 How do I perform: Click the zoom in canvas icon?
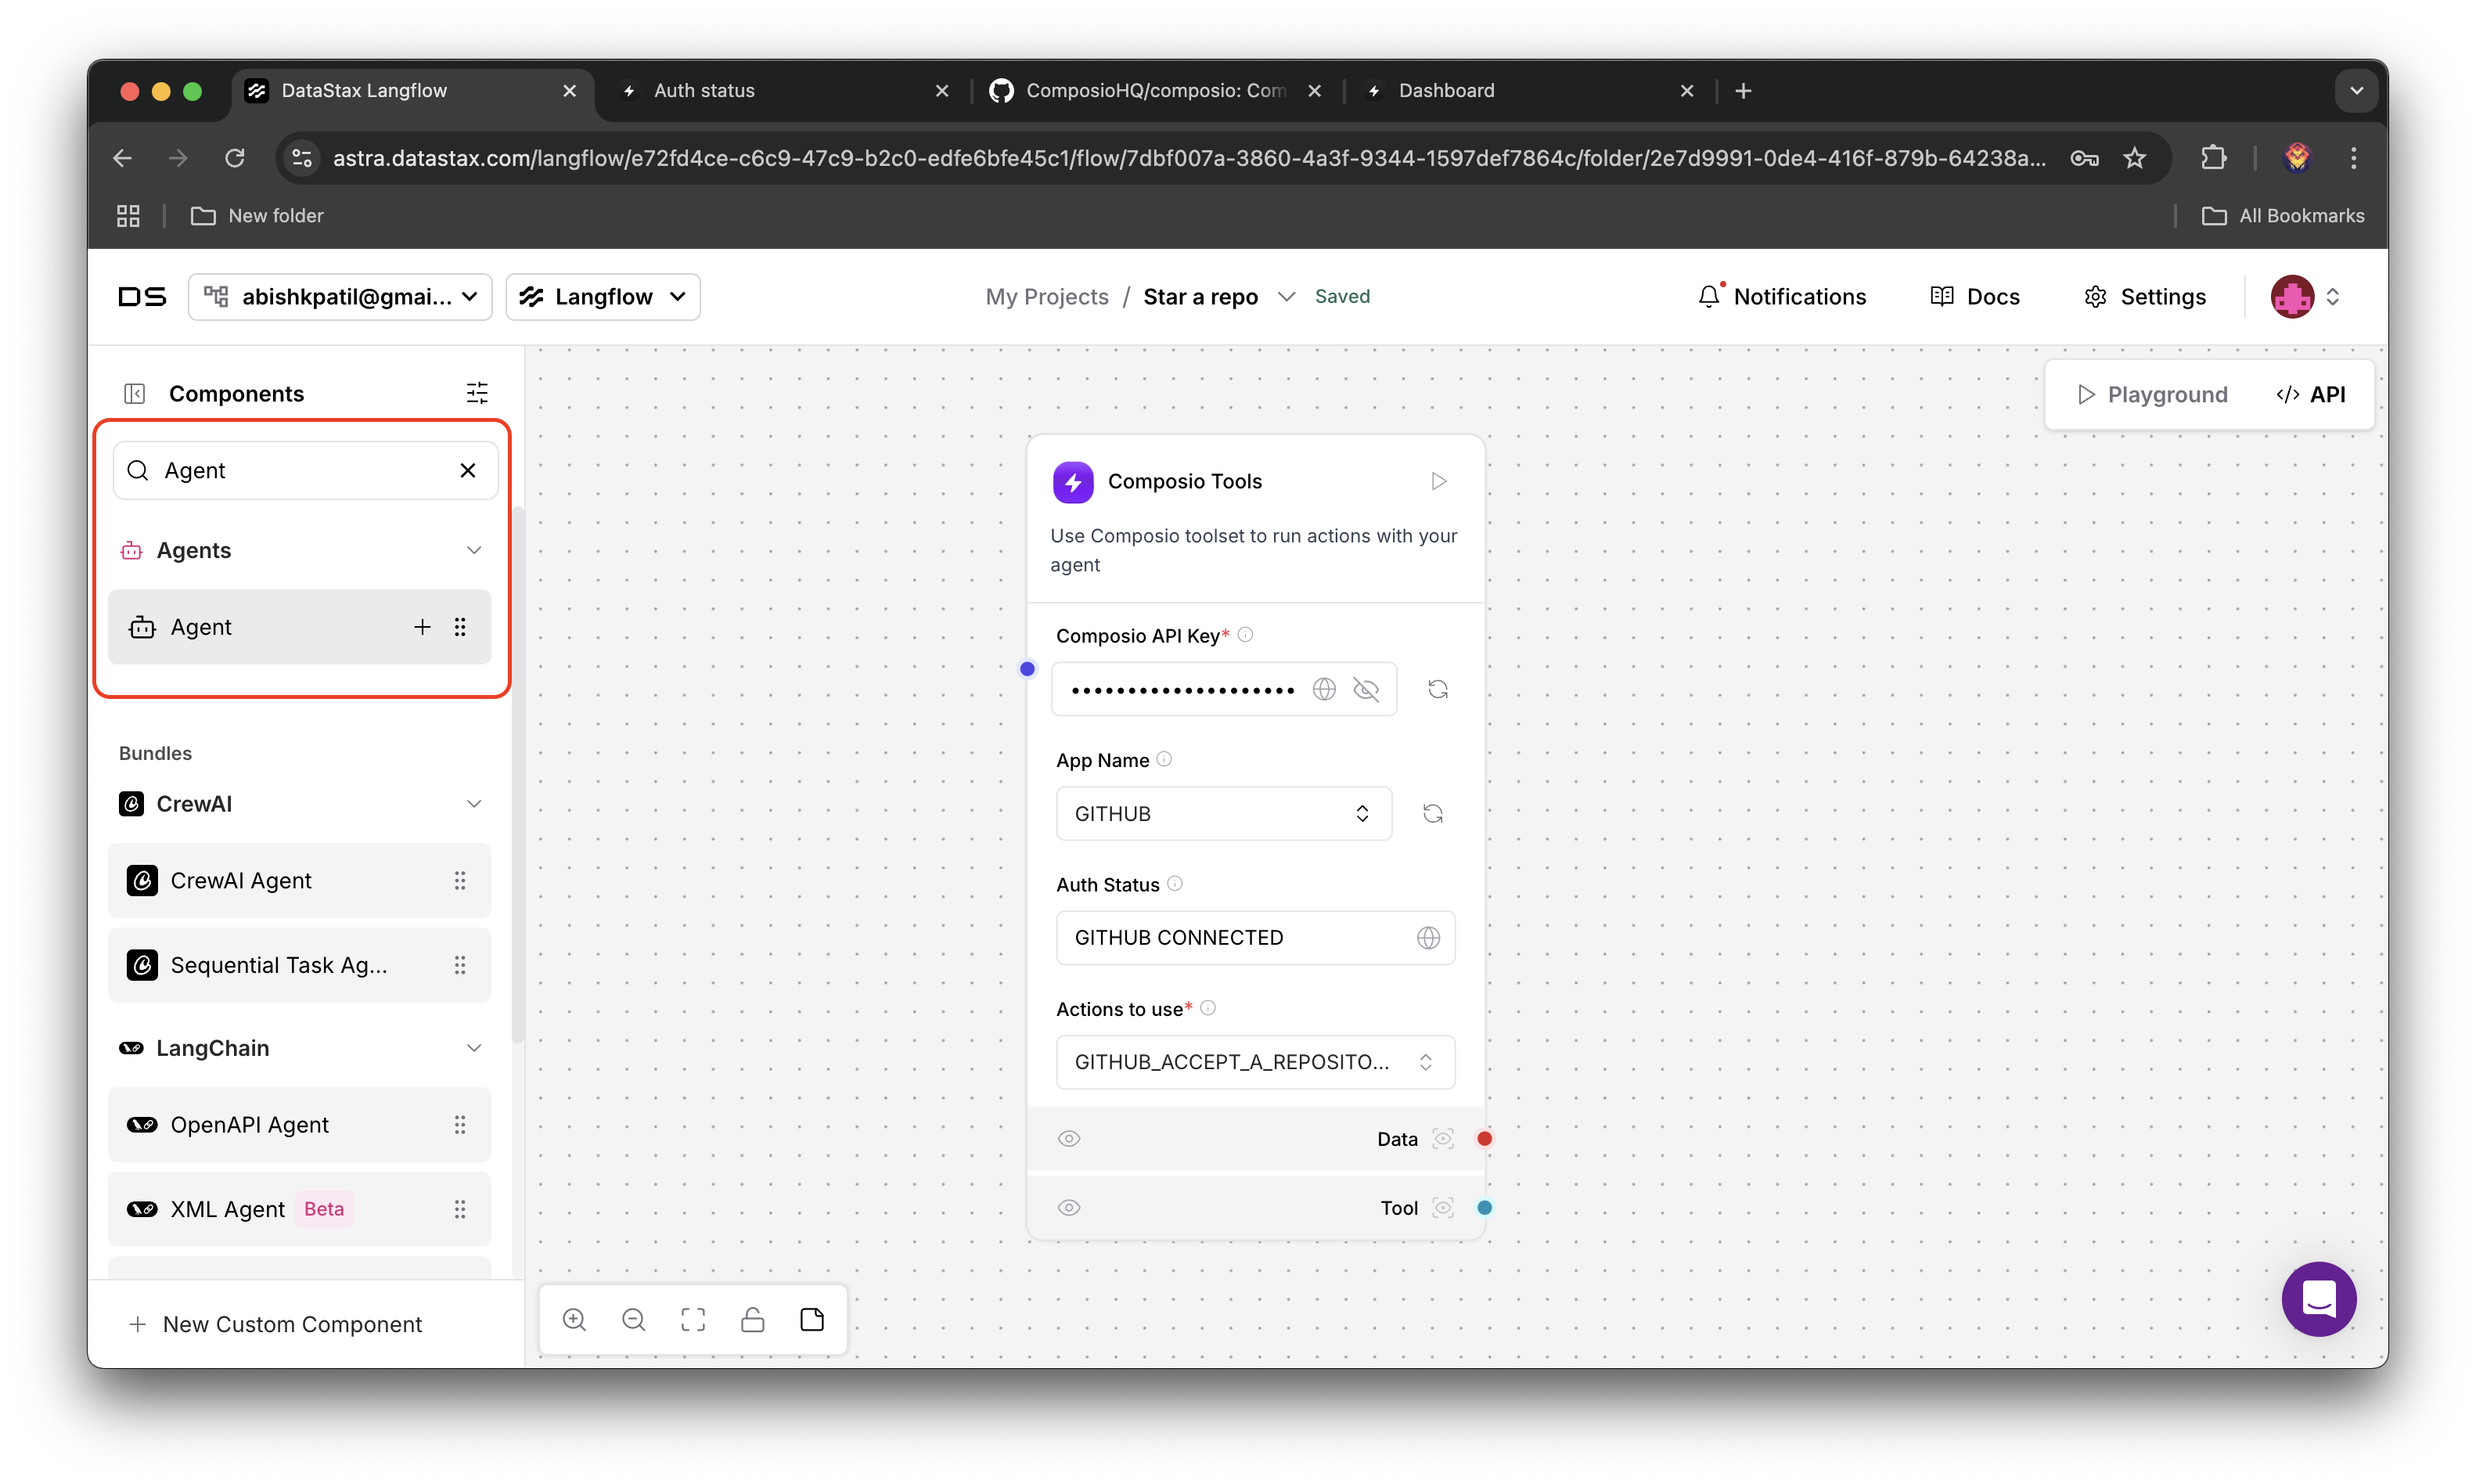pyautogui.click(x=574, y=1320)
